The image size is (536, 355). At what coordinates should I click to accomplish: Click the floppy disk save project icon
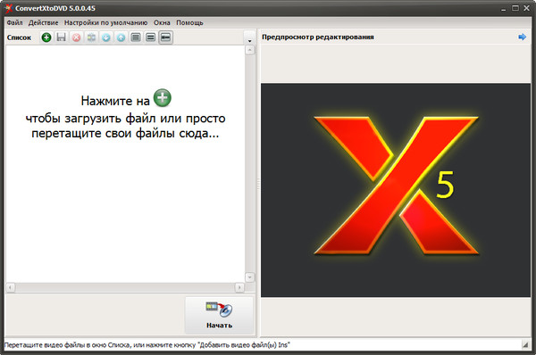pos(61,37)
